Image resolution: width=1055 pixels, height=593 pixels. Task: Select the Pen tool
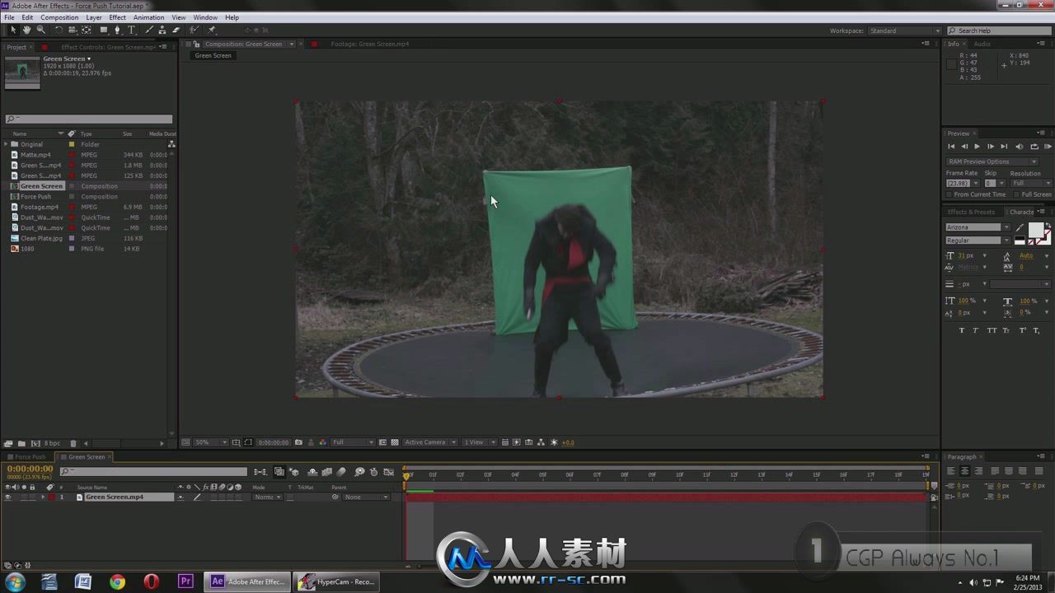click(x=118, y=30)
